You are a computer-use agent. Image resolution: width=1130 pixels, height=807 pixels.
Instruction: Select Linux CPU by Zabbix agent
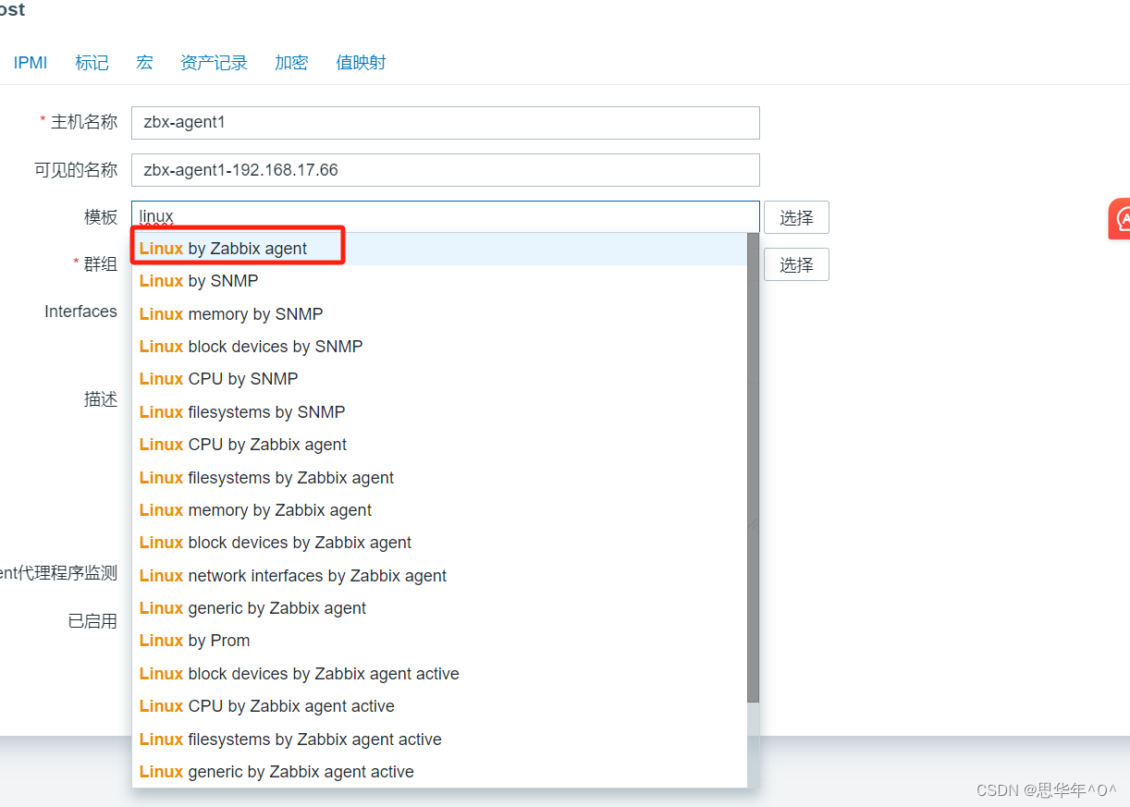439,445
